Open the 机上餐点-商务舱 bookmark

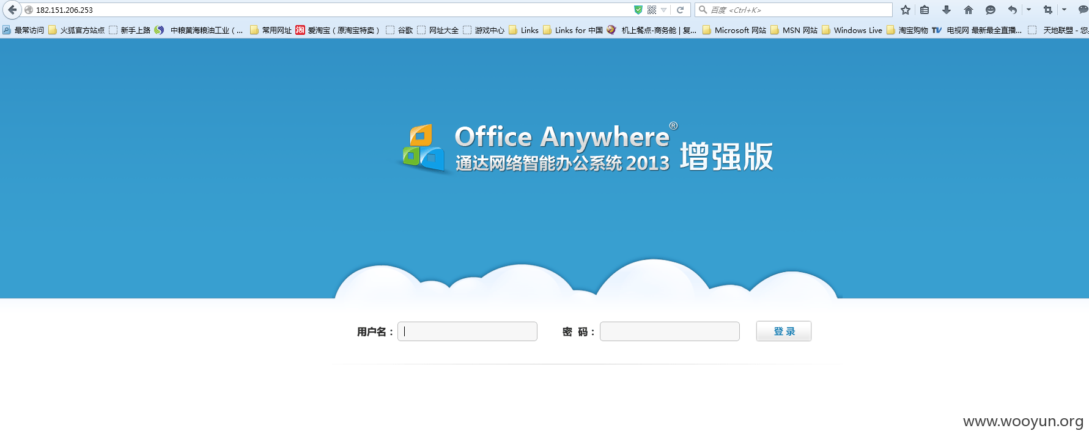652,30
